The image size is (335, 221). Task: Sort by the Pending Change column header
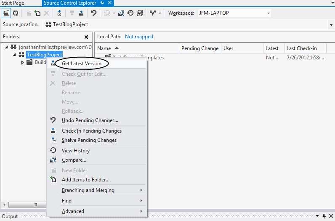[x=200, y=48]
